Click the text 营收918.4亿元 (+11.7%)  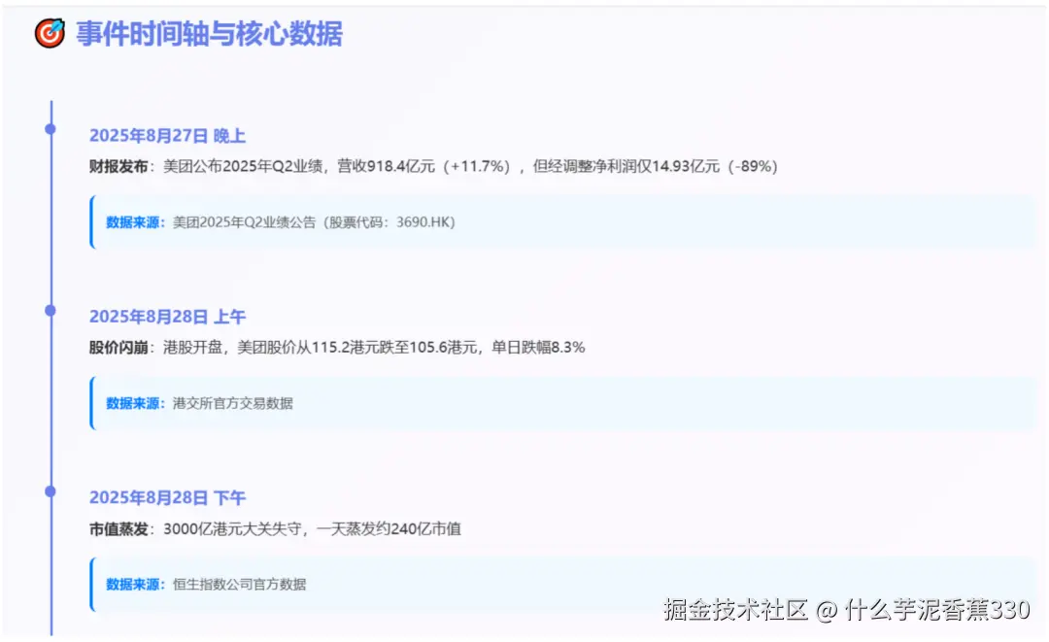pyautogui.click(x=424, y=166)
